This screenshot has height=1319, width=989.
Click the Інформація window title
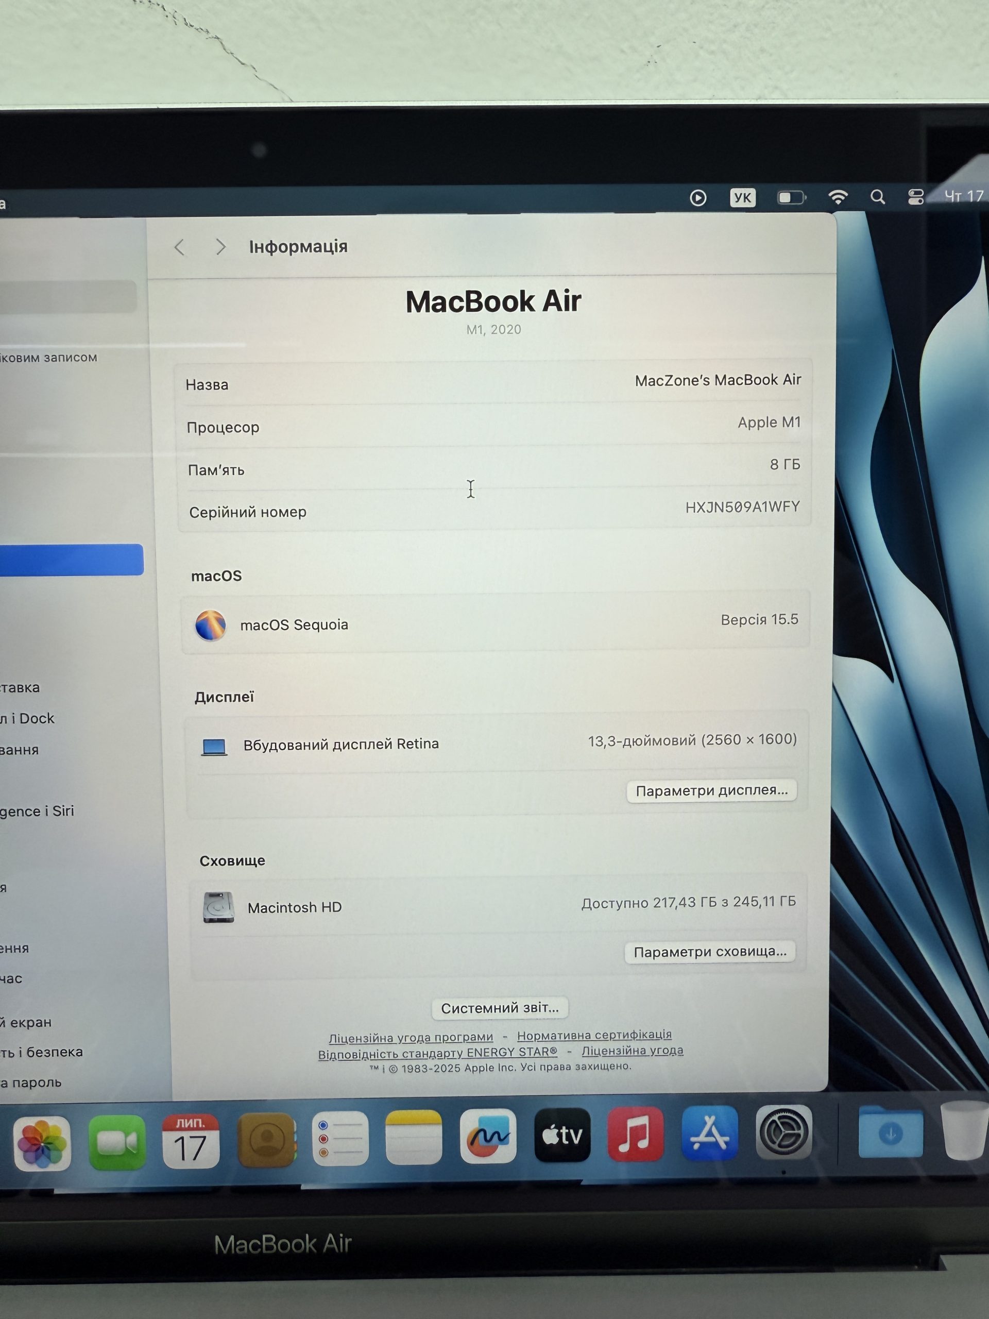[298, 246]
